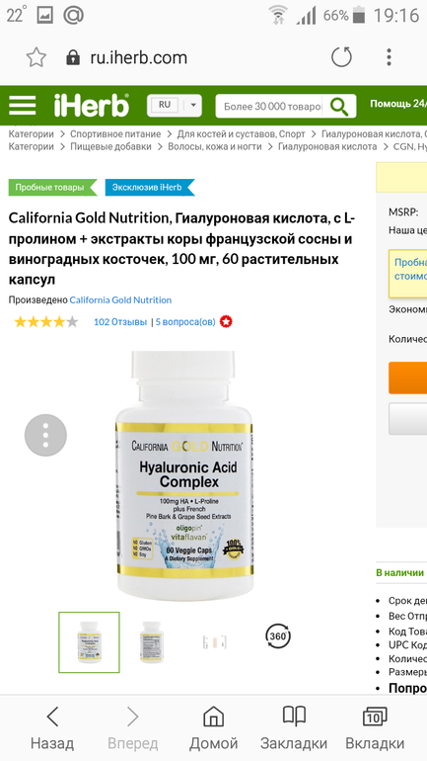Open the iHerb hamburger menu
Screen dimensions: 427x761
(23, 106)
